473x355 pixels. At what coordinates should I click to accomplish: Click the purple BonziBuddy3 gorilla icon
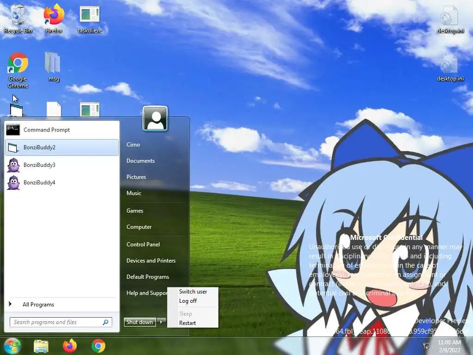[x=13, y=165]
